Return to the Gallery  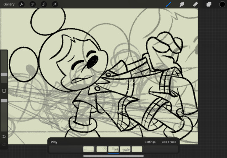coord(9,4)
